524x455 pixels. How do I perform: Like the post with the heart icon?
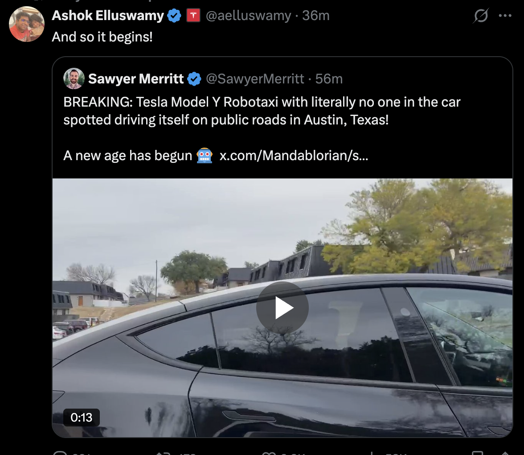(x=269, y=451)
